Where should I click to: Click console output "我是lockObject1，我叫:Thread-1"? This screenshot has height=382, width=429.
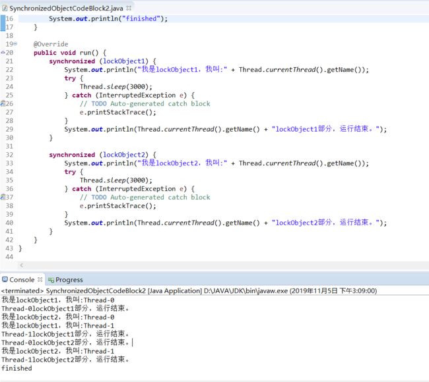(x=58, y=325)
